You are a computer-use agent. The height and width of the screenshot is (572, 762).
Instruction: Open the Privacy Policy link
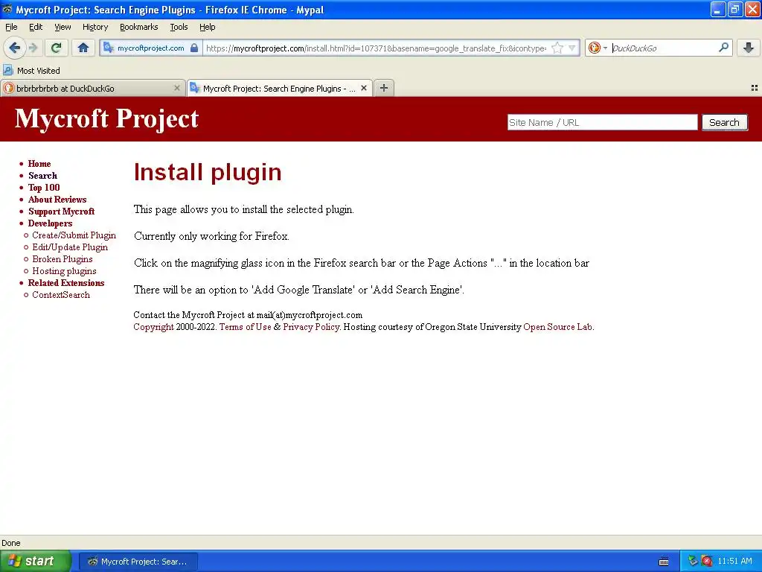(x=311, y=327)
